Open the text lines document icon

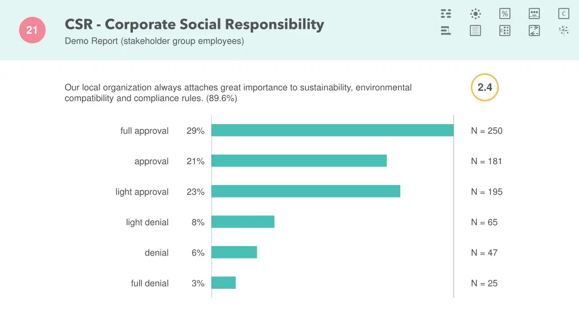pyautogui.click(x=476, y=30)
